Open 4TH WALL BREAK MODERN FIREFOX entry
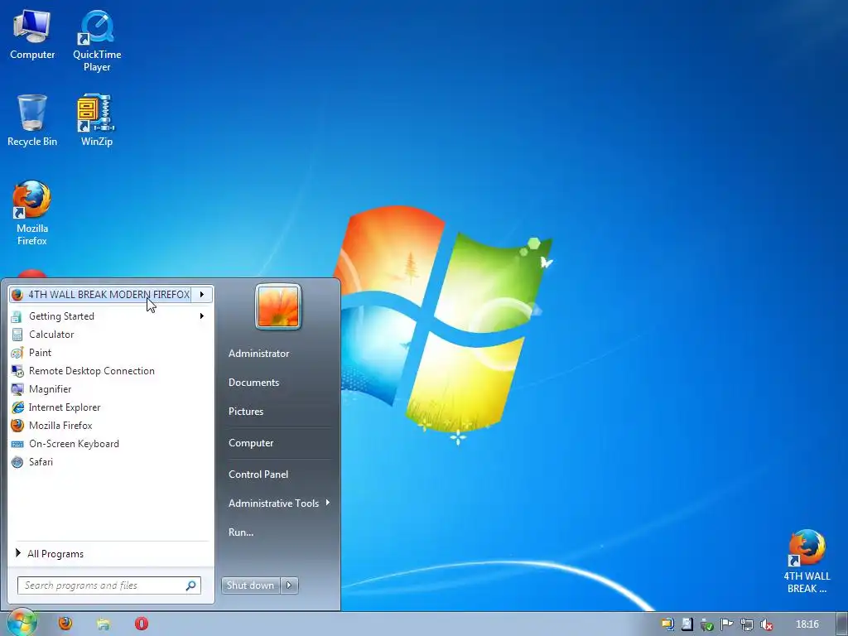848x636 pixels. 100,294
